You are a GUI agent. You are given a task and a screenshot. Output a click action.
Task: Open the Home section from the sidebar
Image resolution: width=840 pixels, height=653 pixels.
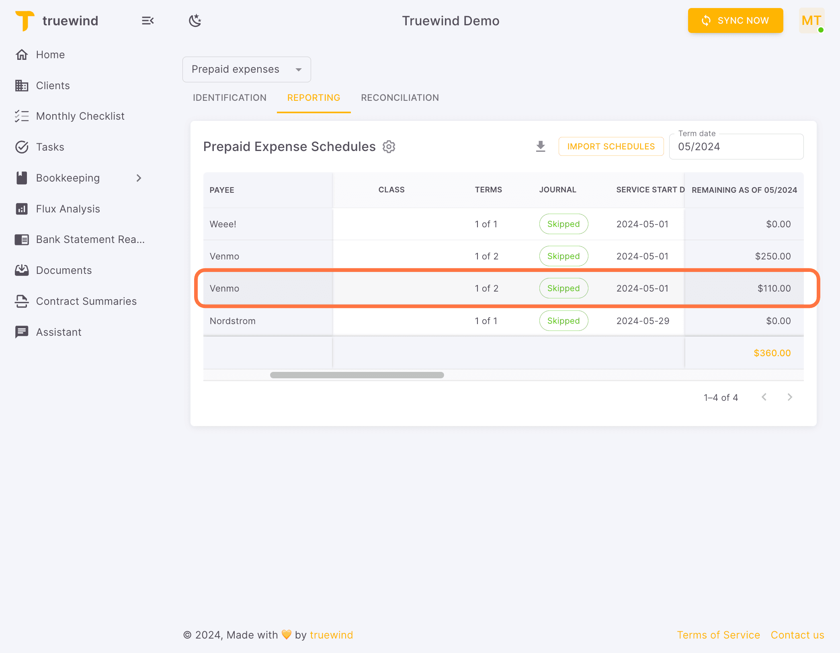pyautogui.click(x=50, y=55)
